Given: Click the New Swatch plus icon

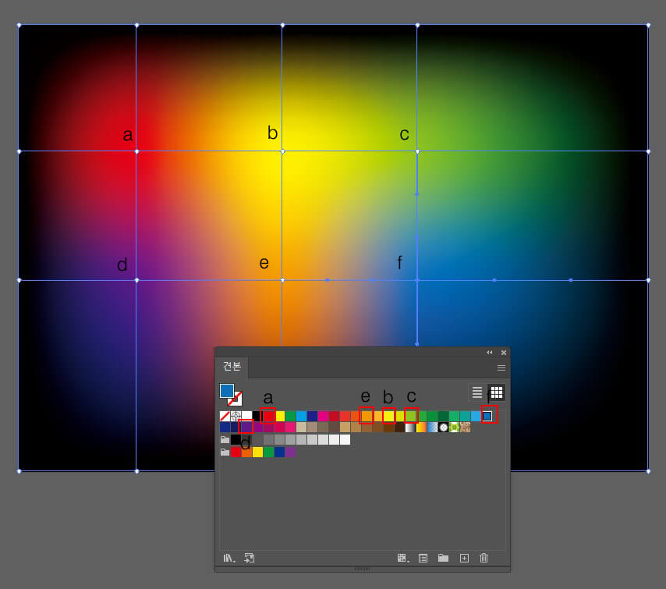Looking at the screenshot, I should point(464,558).
